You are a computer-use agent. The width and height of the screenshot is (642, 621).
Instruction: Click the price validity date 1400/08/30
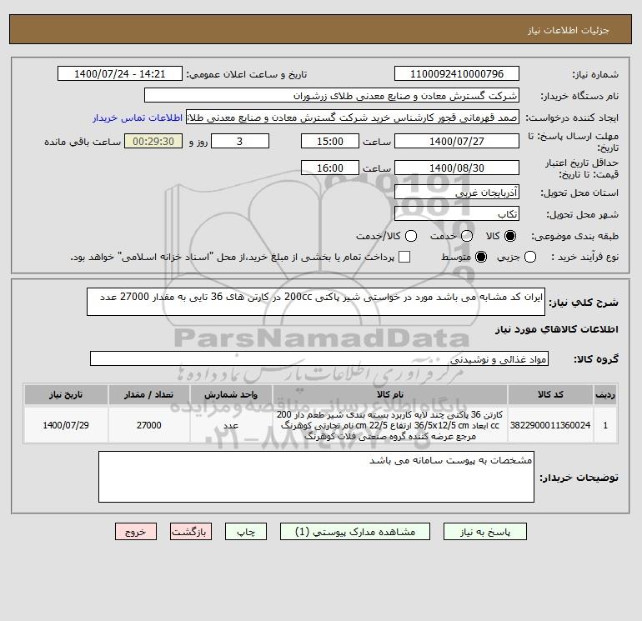[457, 168]
